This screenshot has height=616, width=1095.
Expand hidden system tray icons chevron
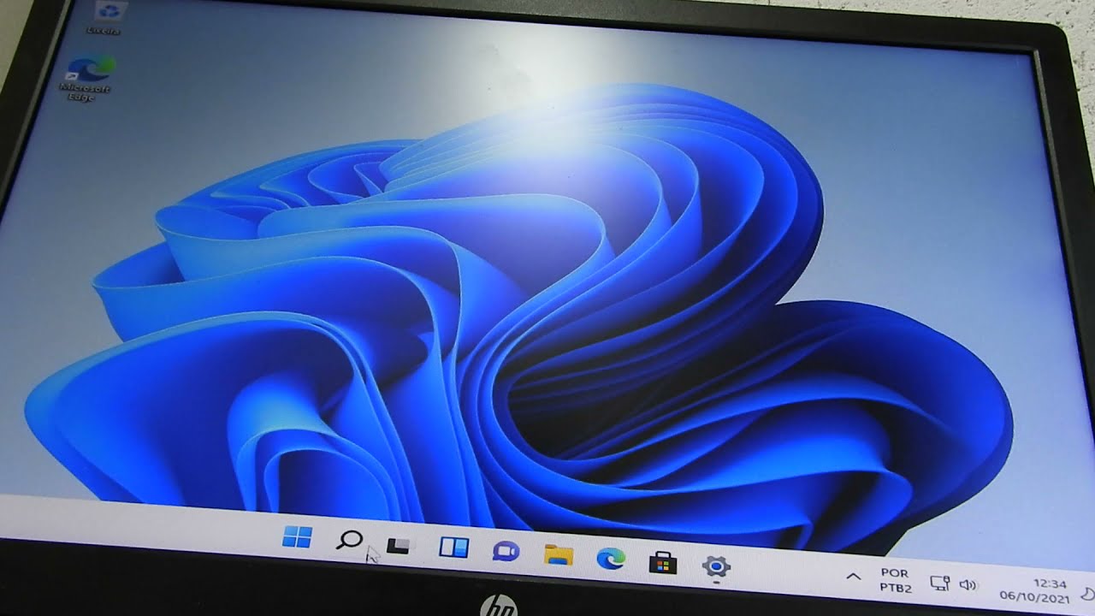pos(853,577)
